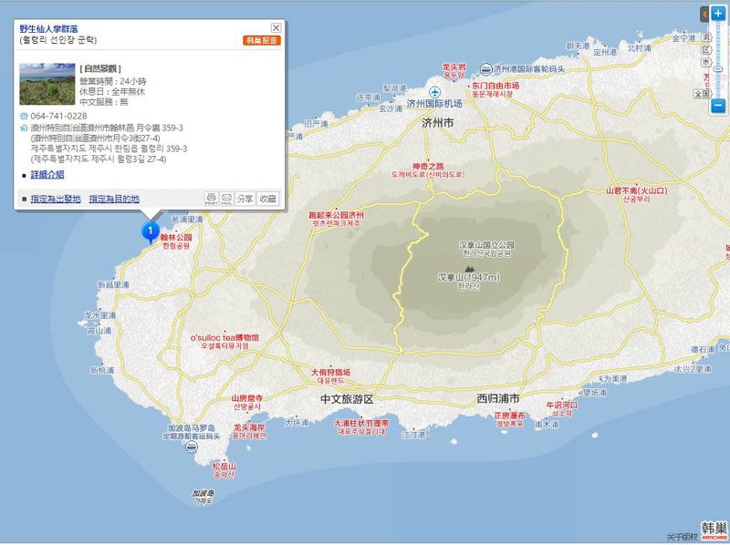Image resolution: width=730 pixels, height=545 pixels.
Task: Set zoom level to 全国
Action: [x=702, y=94]
